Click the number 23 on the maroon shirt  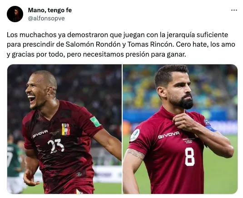55,146
